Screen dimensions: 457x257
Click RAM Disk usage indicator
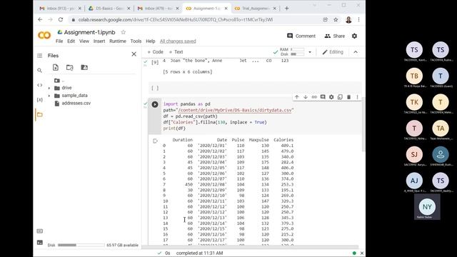[292, 52]
